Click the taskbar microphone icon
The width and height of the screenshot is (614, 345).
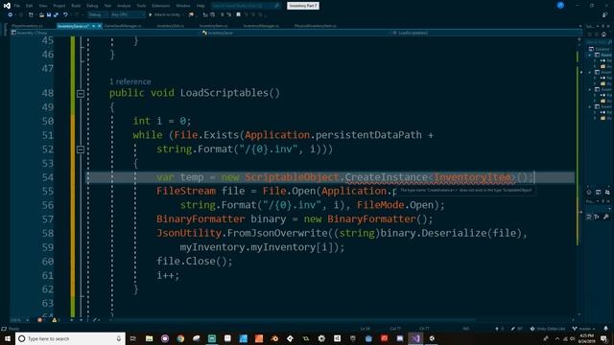tap(119, 338)
